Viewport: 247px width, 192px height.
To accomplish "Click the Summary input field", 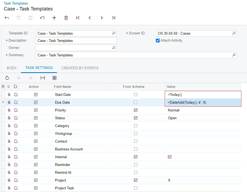I will coord(136,55).
